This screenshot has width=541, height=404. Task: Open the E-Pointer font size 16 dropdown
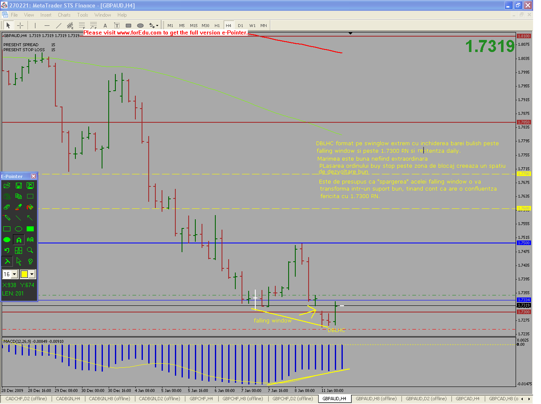(14, 274)
